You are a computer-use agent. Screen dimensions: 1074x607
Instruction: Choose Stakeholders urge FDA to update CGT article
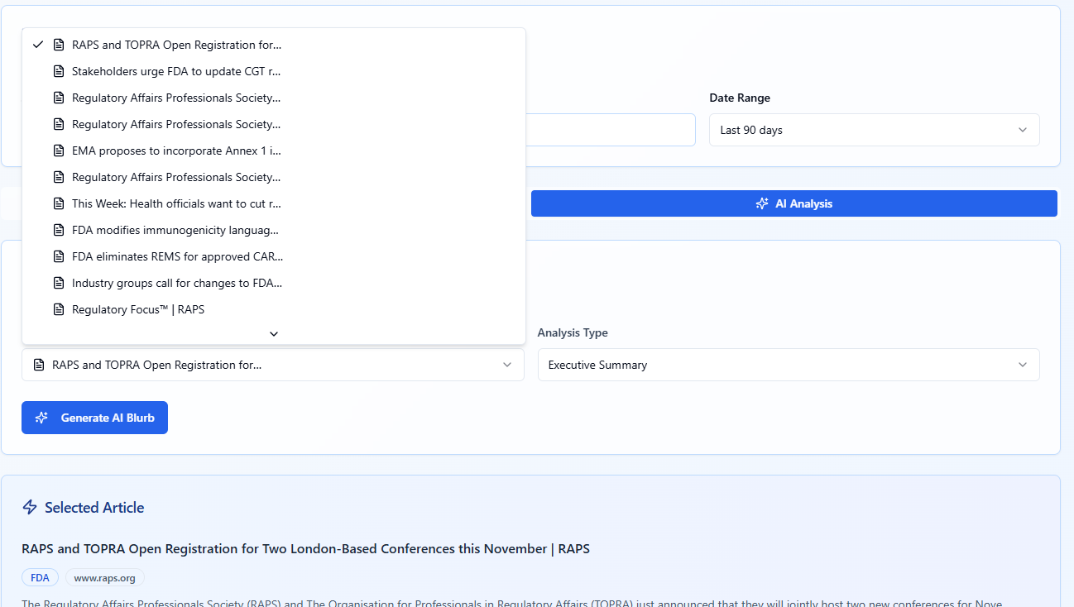coord(176,71)
